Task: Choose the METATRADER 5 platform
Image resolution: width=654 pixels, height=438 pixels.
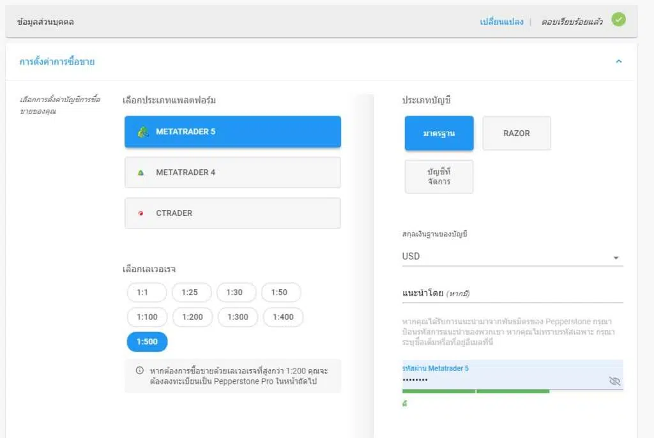Action: 232,132
